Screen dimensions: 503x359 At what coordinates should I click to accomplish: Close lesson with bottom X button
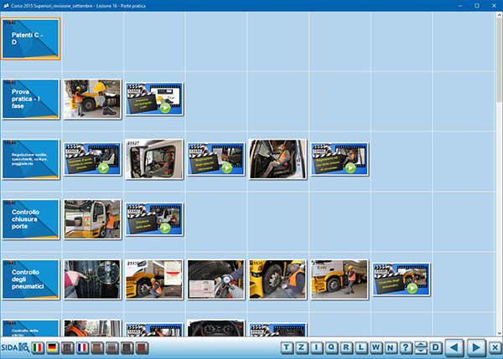coord(495,347)
